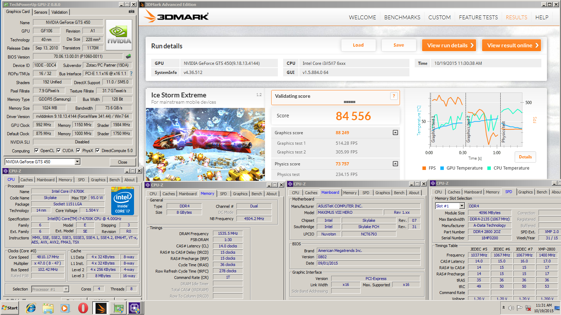Open the Processor #1 selection dropdown

[x=66, y=289]
